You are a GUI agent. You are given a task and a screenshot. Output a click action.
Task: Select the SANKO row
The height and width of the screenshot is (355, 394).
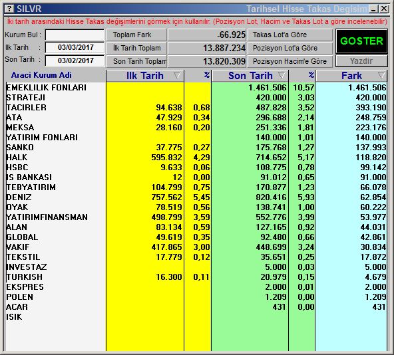click(196, 148)
